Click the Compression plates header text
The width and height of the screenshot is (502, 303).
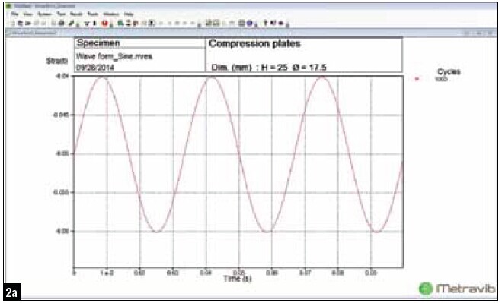coord(255,44)
